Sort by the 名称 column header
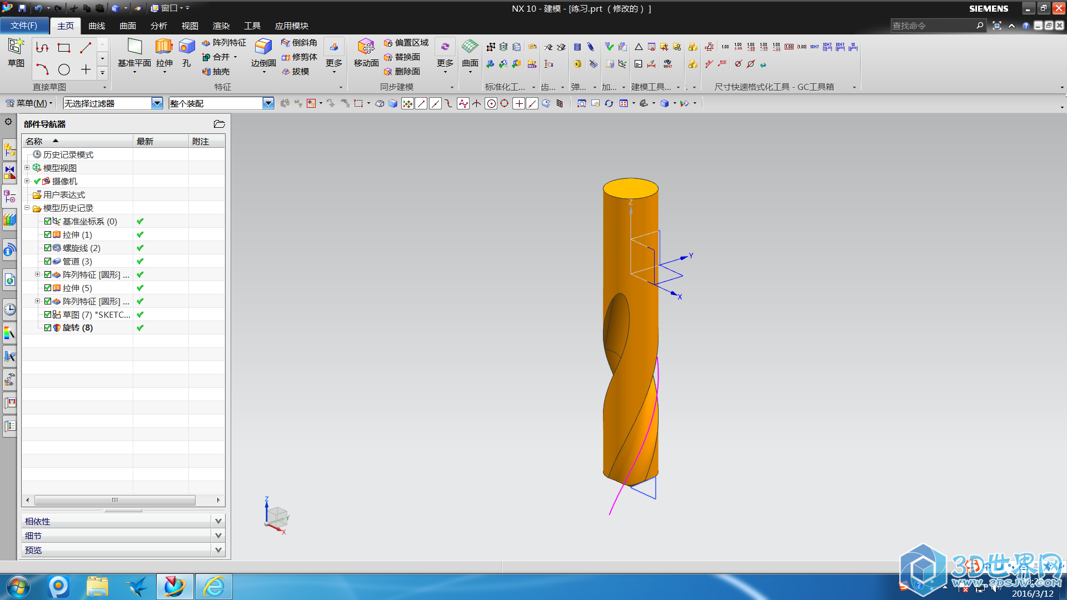The height and width of the screenshot is (600, 1067). (x=77, y=141)
